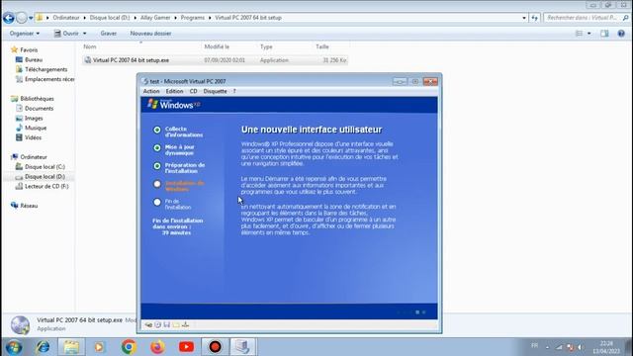Open Windows Media Player from taskbar
The width and height of the screenshot is (633, 356).
click(99, 347)
